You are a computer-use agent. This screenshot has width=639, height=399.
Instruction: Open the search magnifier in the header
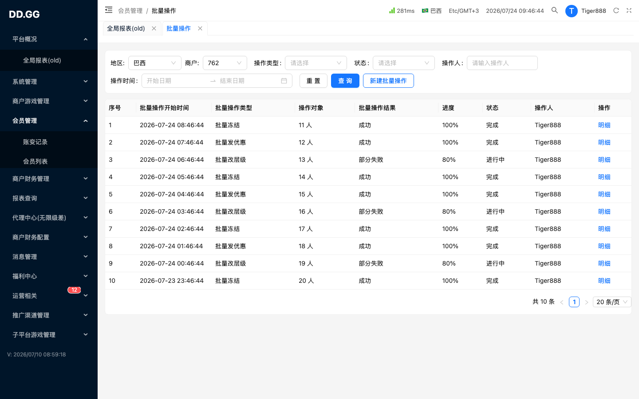coord(555,10)
